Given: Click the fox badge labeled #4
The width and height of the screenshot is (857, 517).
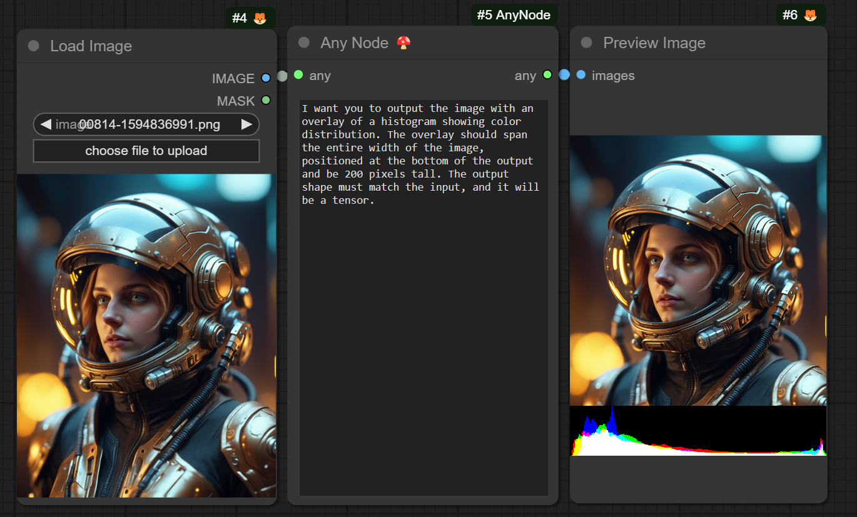Looking at the screenshot, I should coord(250,18).
